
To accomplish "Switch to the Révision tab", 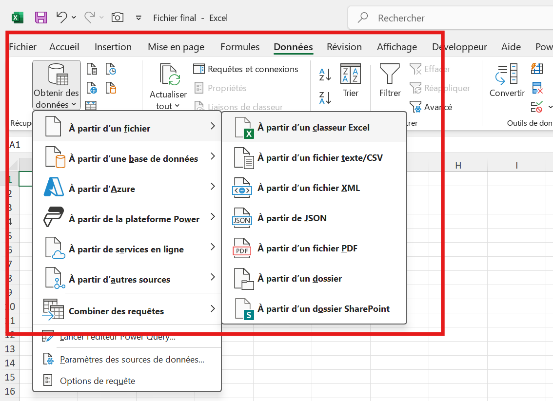I will pos(344,47).
